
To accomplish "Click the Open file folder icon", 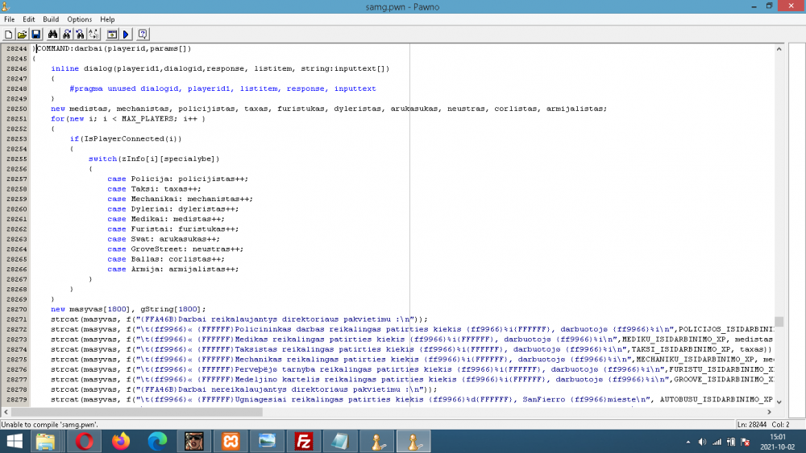I will click(22, 34).
